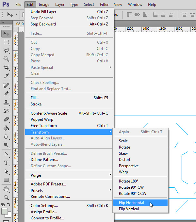Select the Clone Stamp tool
This screenshot has width=196, height=222.
tap(6, 103)
